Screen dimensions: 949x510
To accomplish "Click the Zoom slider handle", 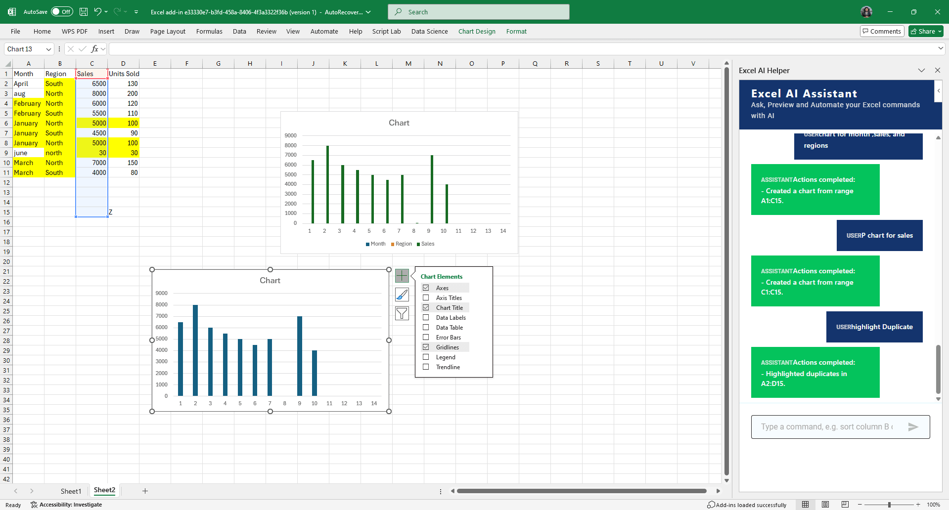I will 889,505.
